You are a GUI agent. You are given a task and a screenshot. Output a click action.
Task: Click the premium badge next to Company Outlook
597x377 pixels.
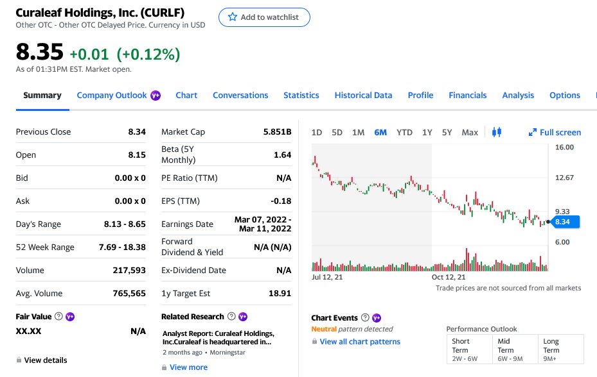pos(156,96)
